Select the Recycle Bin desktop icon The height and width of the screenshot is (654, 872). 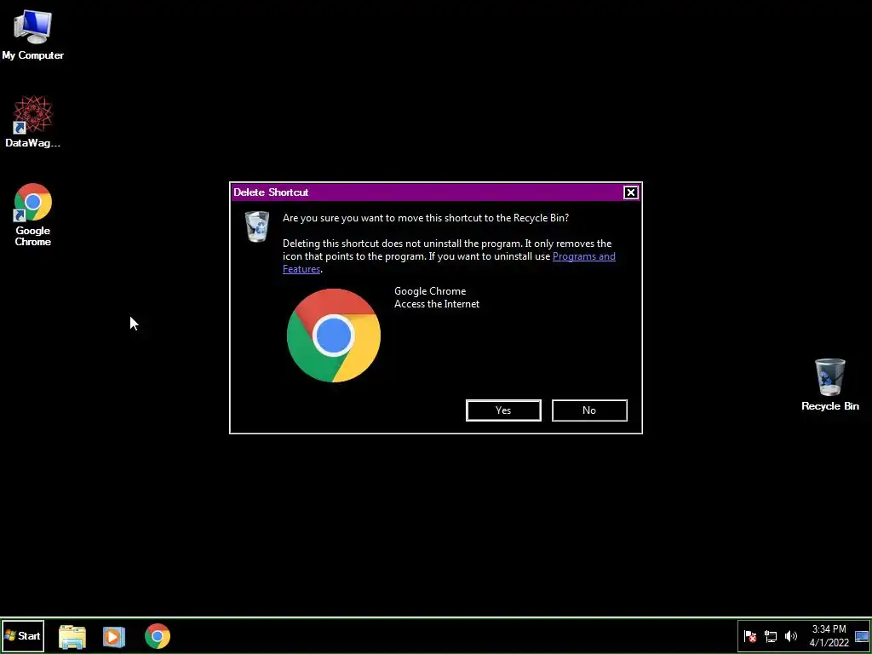[829, 384]
